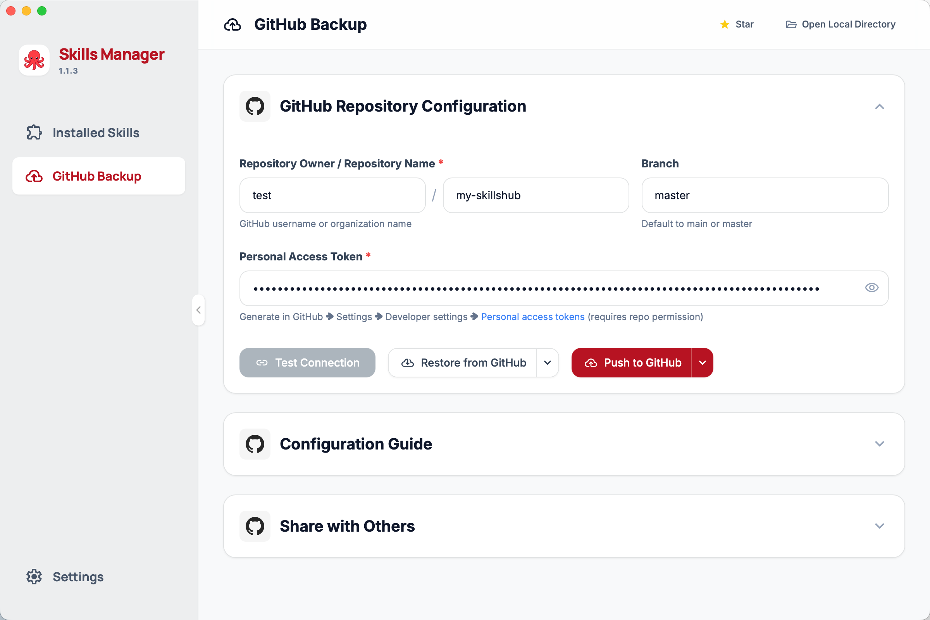Open Local Directory via the folder icon
Screen dimensions: 930x620
tap(791, 24)
